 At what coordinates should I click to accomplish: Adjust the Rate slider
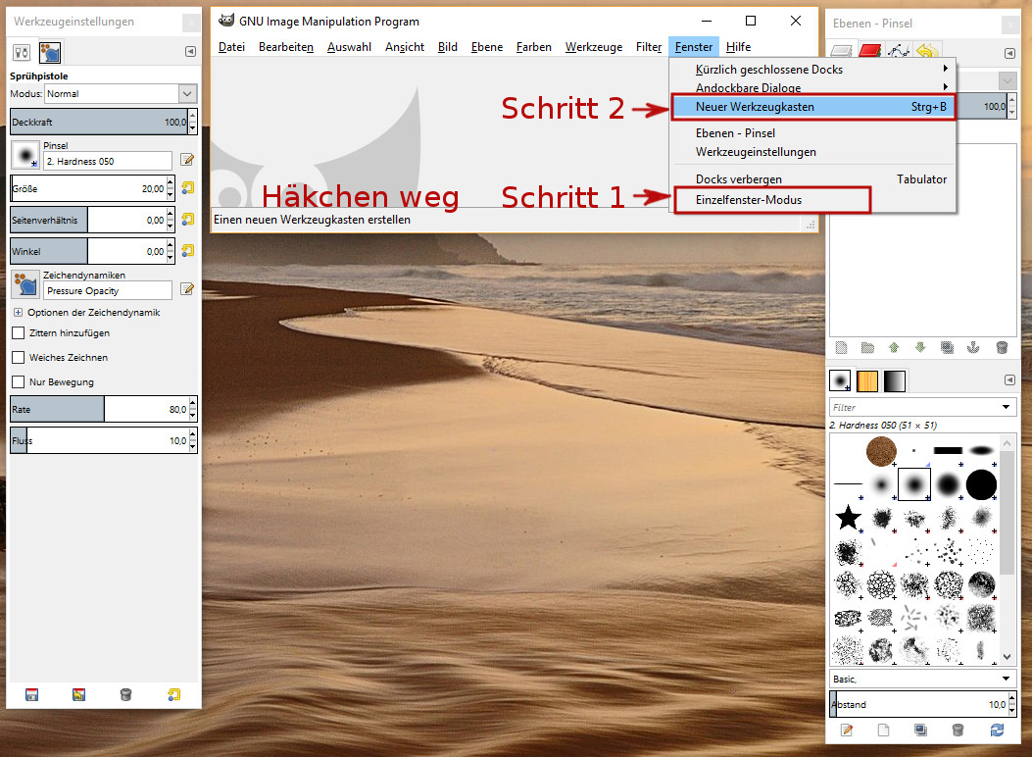click(x=98, y=409)
